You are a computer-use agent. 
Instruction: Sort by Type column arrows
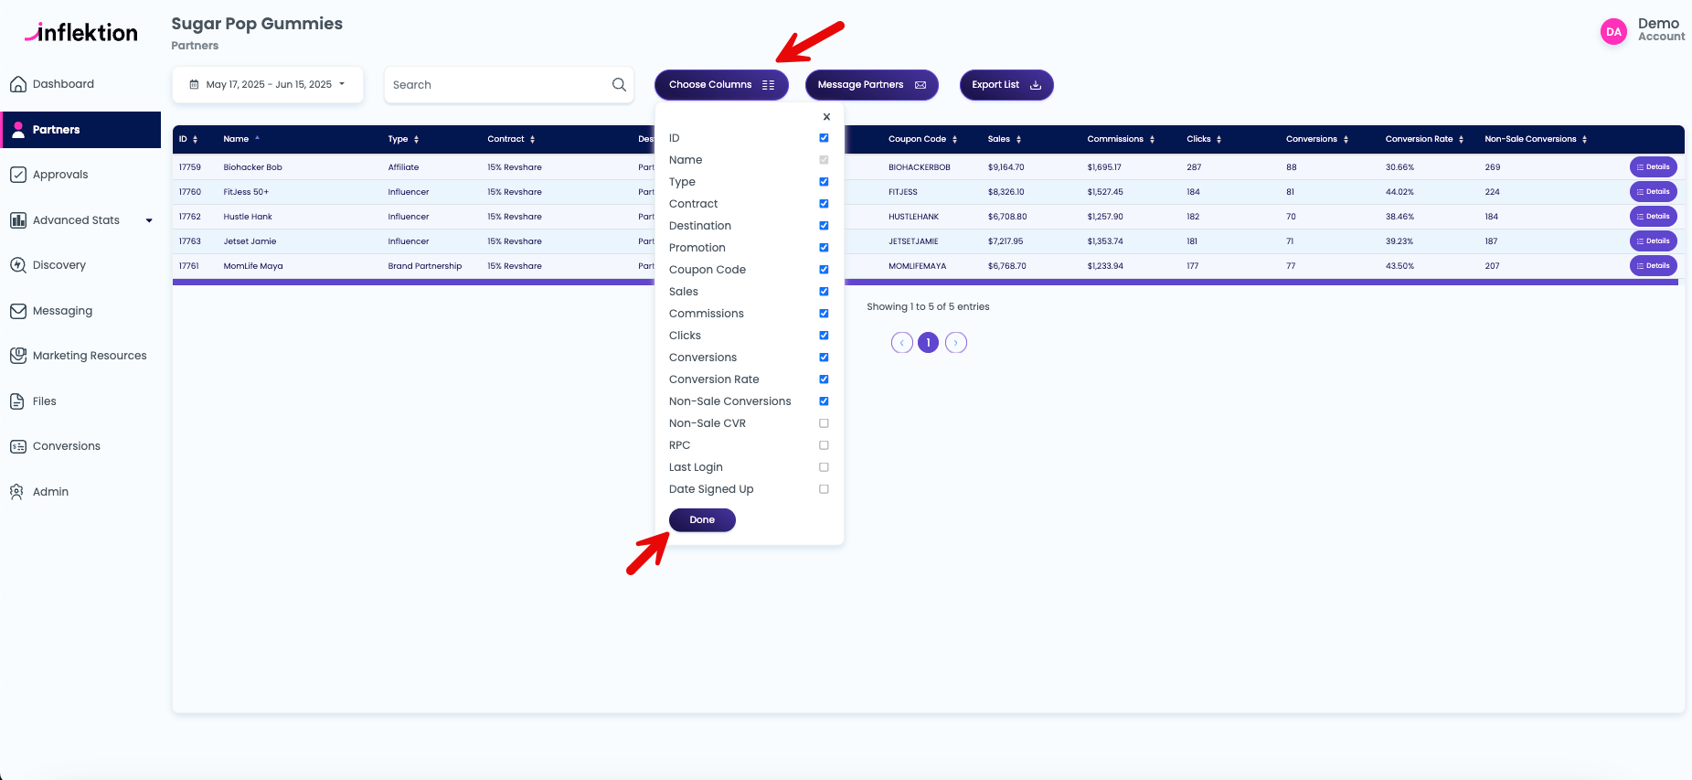click(x=416, y=140)
